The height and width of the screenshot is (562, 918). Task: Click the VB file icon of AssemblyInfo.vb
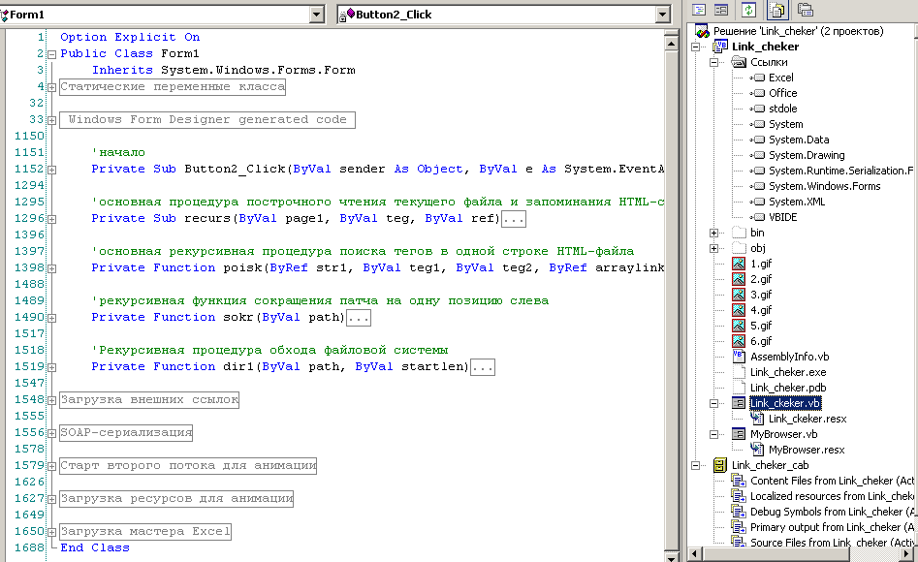[739, 356]
